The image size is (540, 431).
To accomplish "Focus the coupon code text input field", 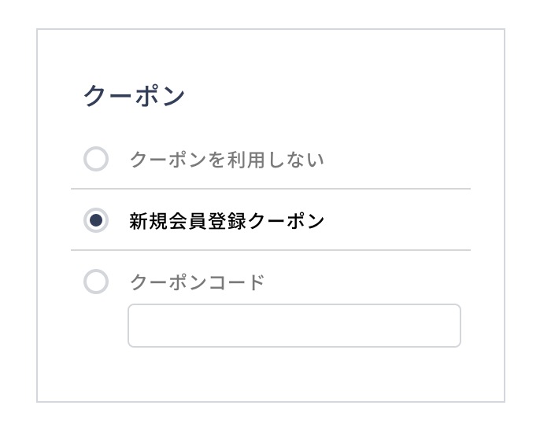I will 294,326.
